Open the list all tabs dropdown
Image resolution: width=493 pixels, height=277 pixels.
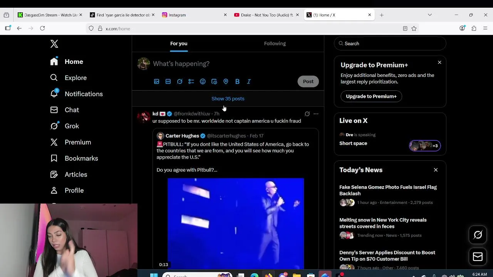[430, 15]
